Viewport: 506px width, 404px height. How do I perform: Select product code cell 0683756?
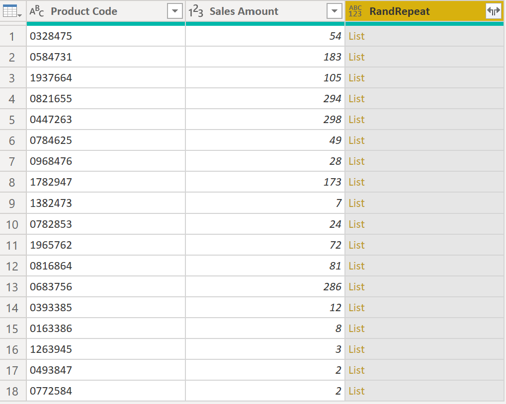click(106, 287)
